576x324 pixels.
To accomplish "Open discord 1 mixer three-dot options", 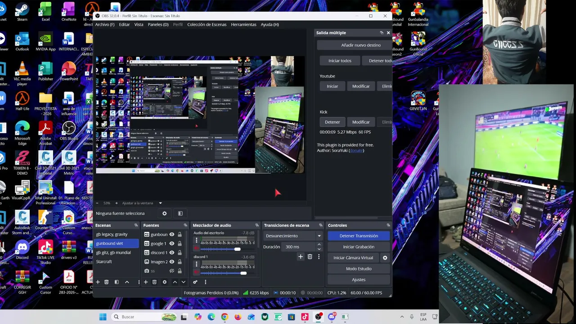I will tap(196, 265).
